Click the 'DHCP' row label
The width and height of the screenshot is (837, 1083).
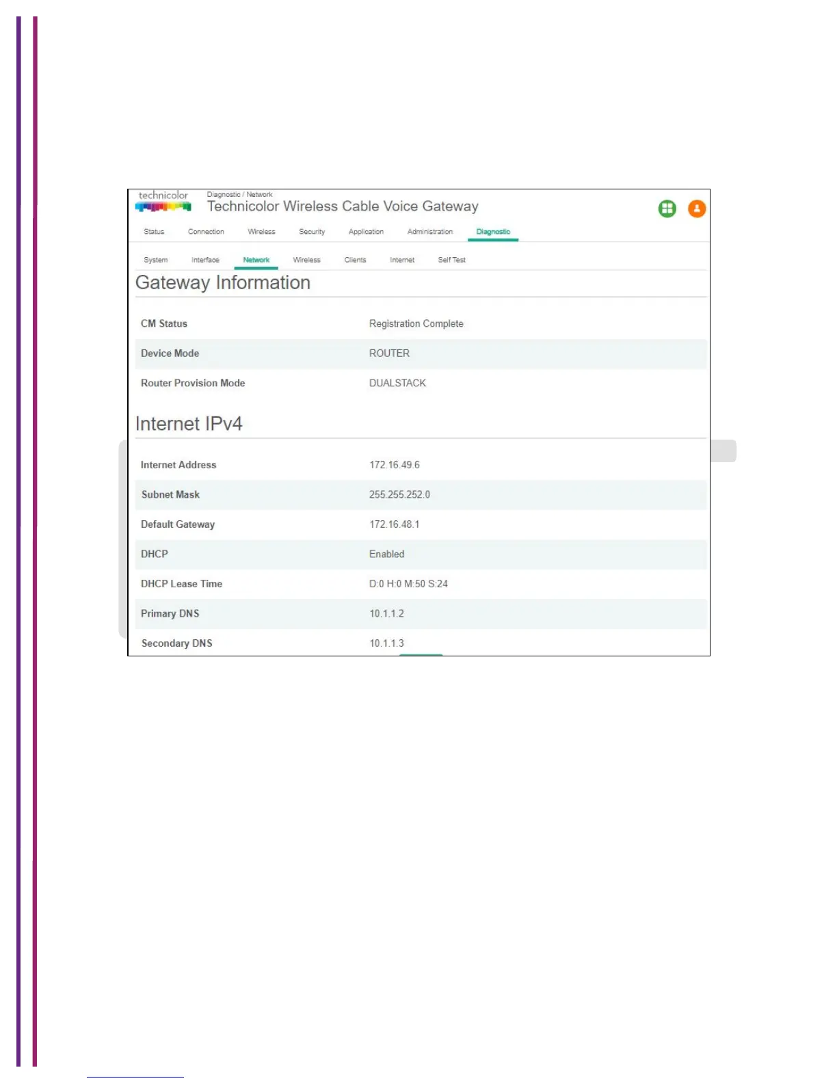point(155,554)
